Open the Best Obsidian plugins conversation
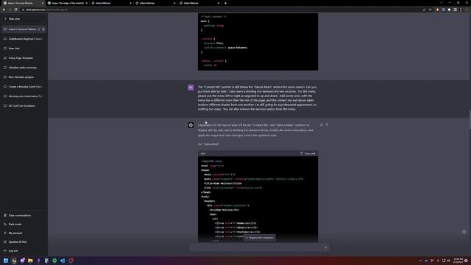 point(24,77)
